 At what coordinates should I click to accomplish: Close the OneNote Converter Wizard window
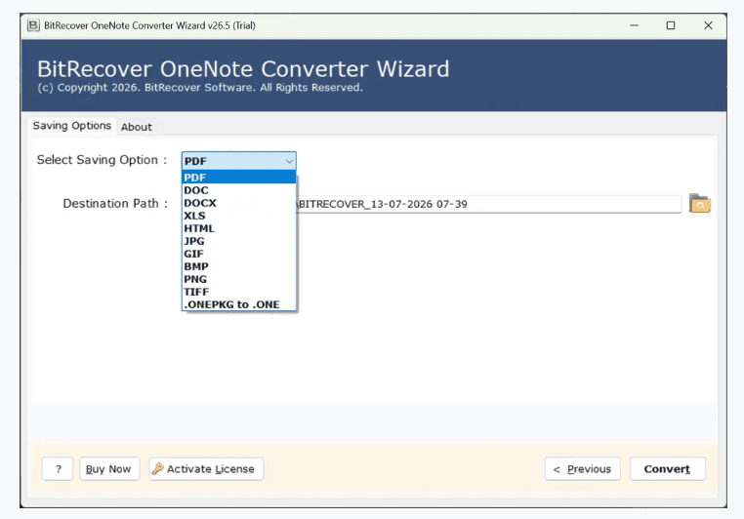(708, 25)
